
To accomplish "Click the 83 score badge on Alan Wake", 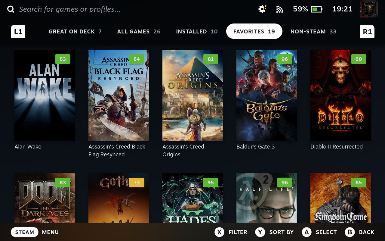I will point(63,59).
